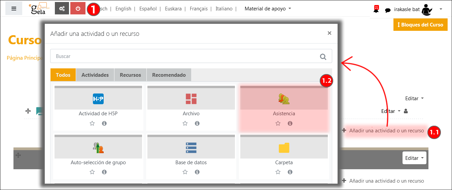Expand the Material de apoyo dropdown

268,9
